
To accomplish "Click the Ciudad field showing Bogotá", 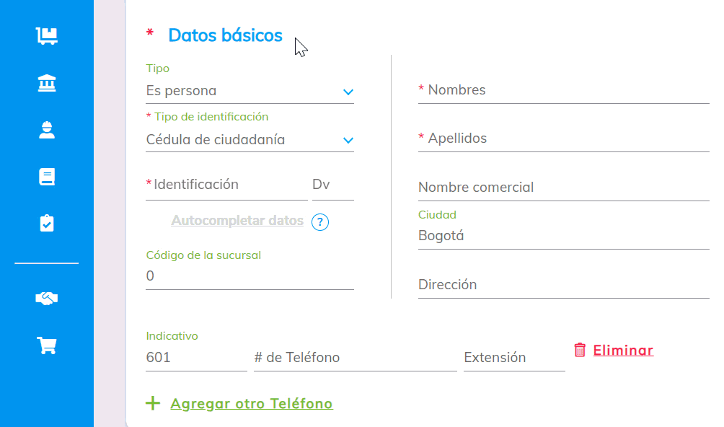I will point(562,236).
